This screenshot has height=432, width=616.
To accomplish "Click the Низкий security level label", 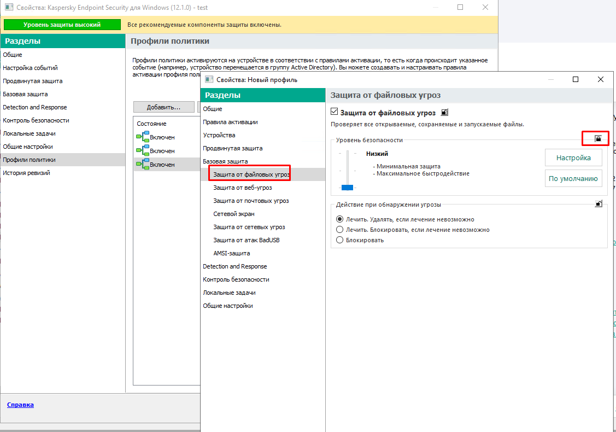I will pyautogui.click(x=377, y=154).
